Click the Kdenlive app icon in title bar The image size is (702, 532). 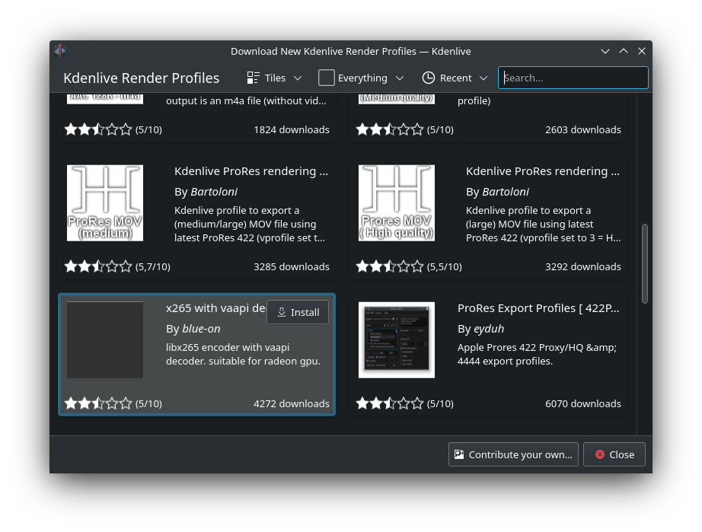[x=60, y=51]
